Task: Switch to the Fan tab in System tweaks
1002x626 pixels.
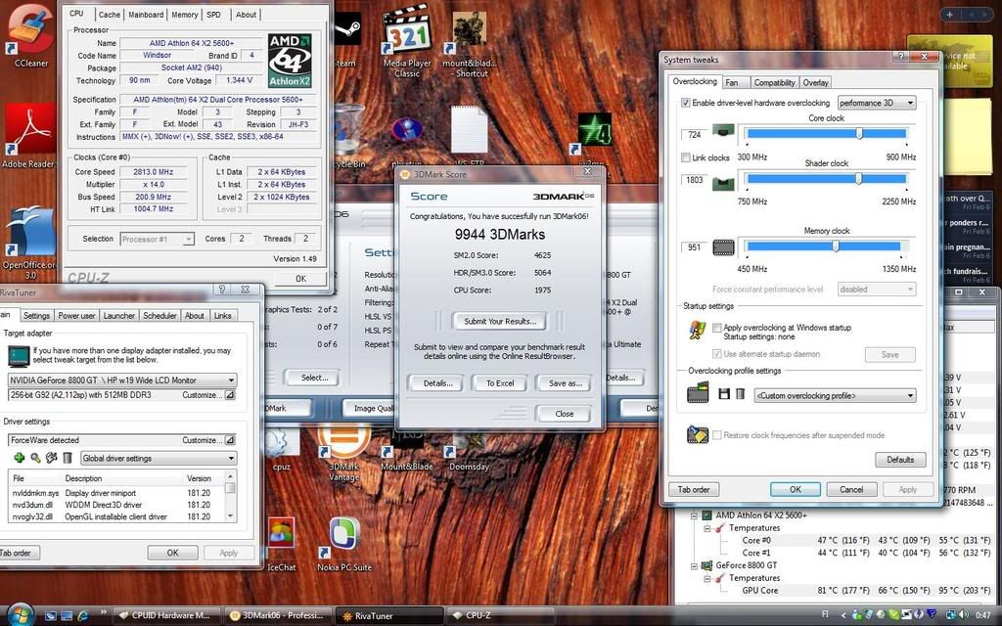Action: (732, 82)
